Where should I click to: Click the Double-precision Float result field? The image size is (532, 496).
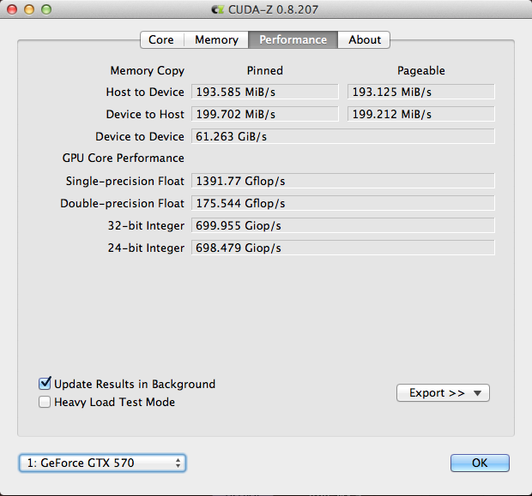point(343,203)
